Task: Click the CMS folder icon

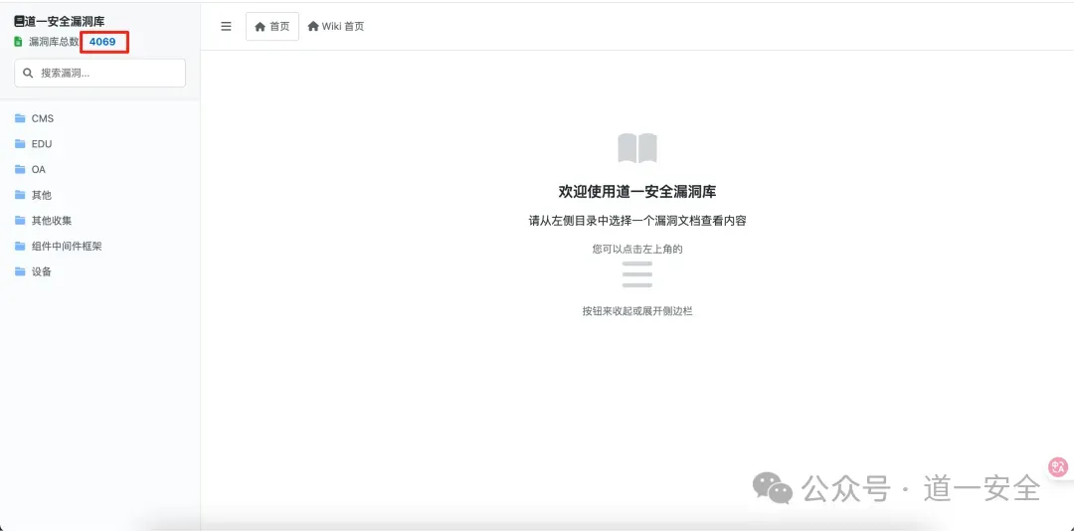Action: click(20, 118)
